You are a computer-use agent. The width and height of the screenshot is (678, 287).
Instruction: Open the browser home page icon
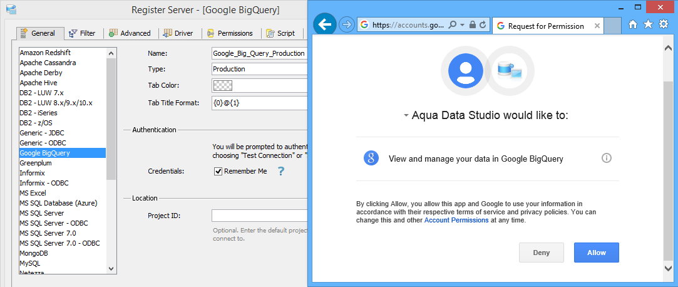(x=633, y=24)
